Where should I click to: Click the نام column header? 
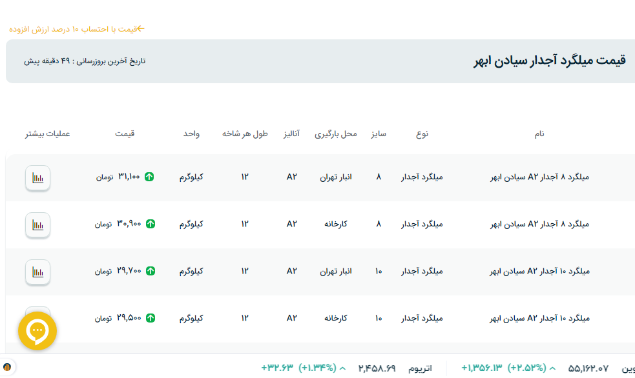click(x=539, y=134)
